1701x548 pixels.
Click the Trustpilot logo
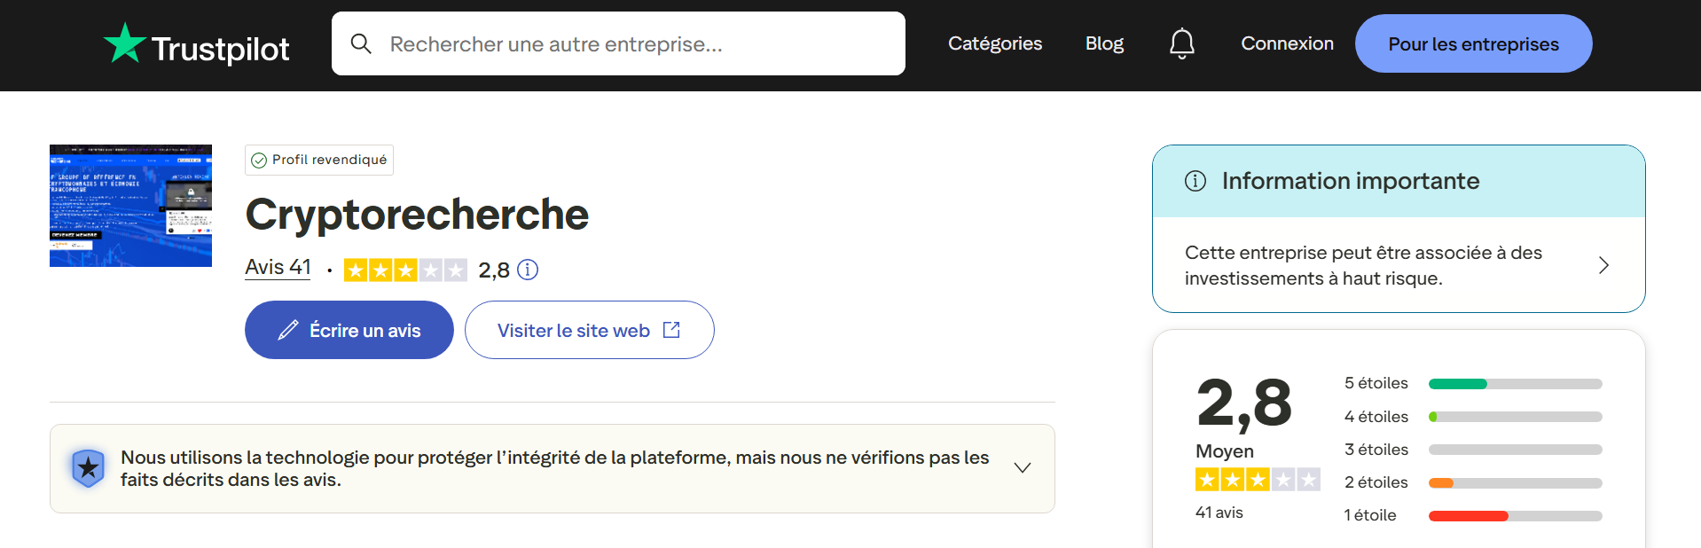pos(196,44)
